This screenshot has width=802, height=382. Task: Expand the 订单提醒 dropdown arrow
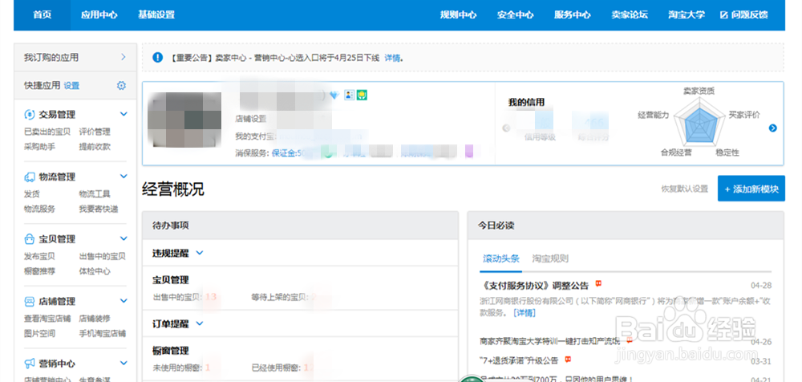(x=200, y=323)
